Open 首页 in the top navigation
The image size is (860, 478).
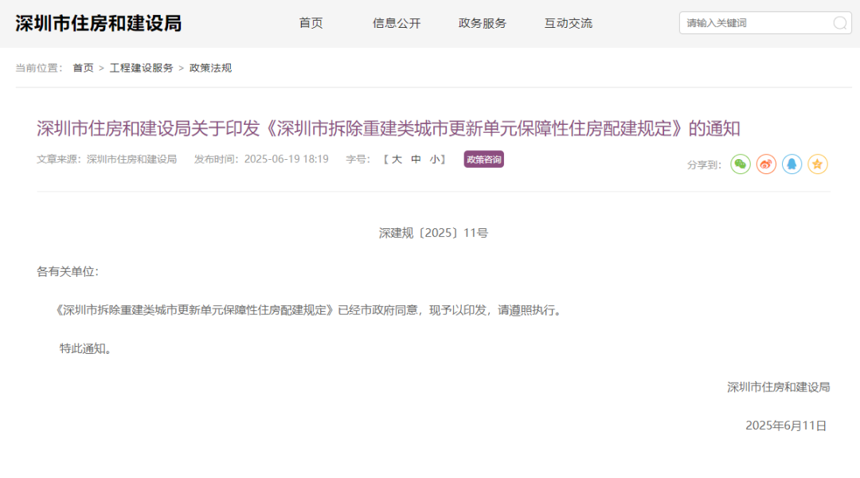311,23
